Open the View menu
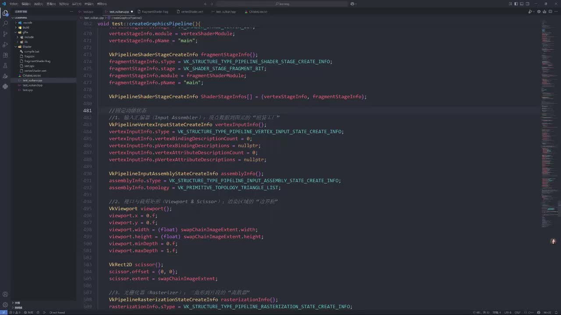561x315 pixels. 51,4
